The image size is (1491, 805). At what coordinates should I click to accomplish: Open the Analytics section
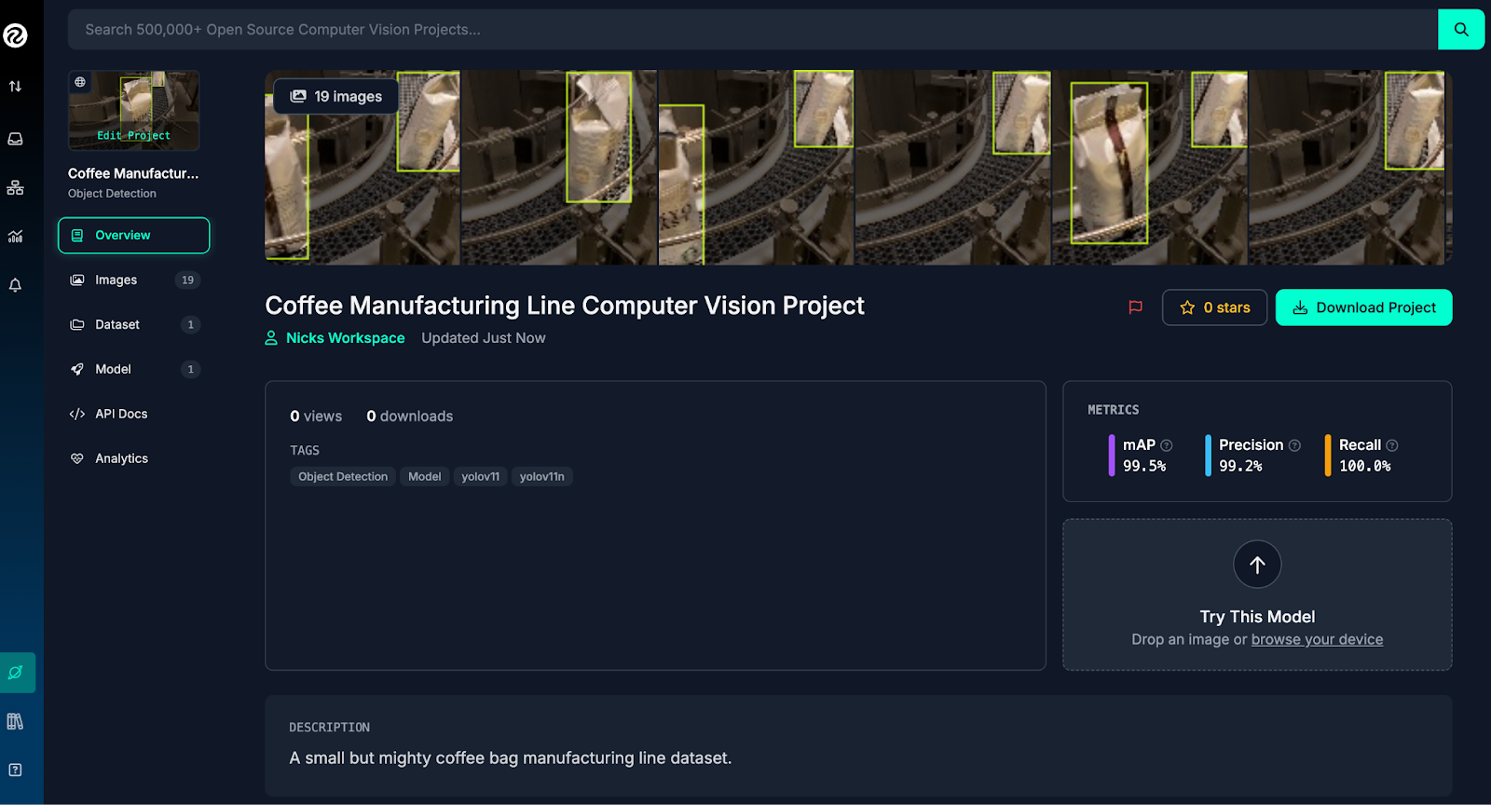coord(134,458)
